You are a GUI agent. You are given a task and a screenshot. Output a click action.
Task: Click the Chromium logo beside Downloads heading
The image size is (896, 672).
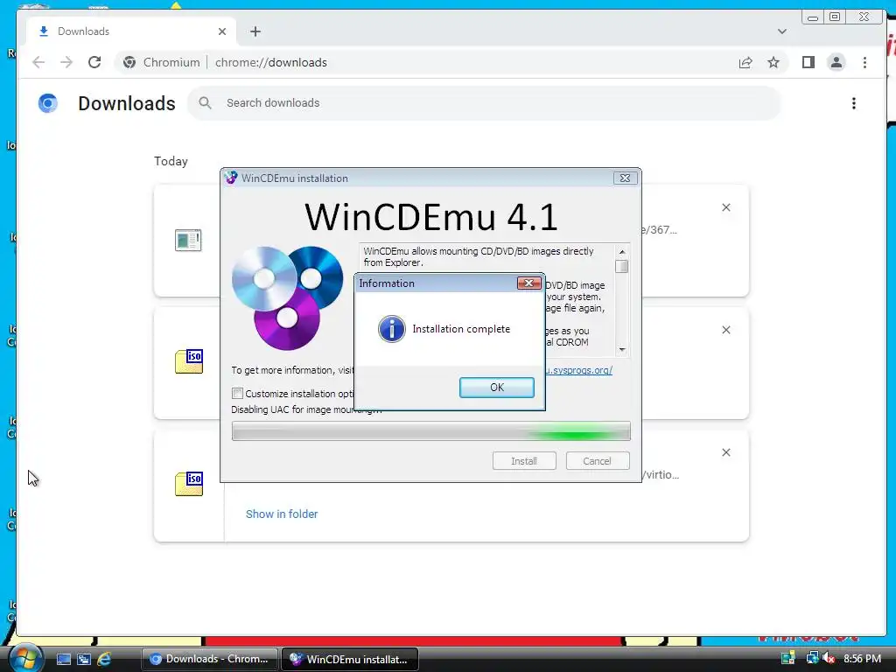coord(48,103)
